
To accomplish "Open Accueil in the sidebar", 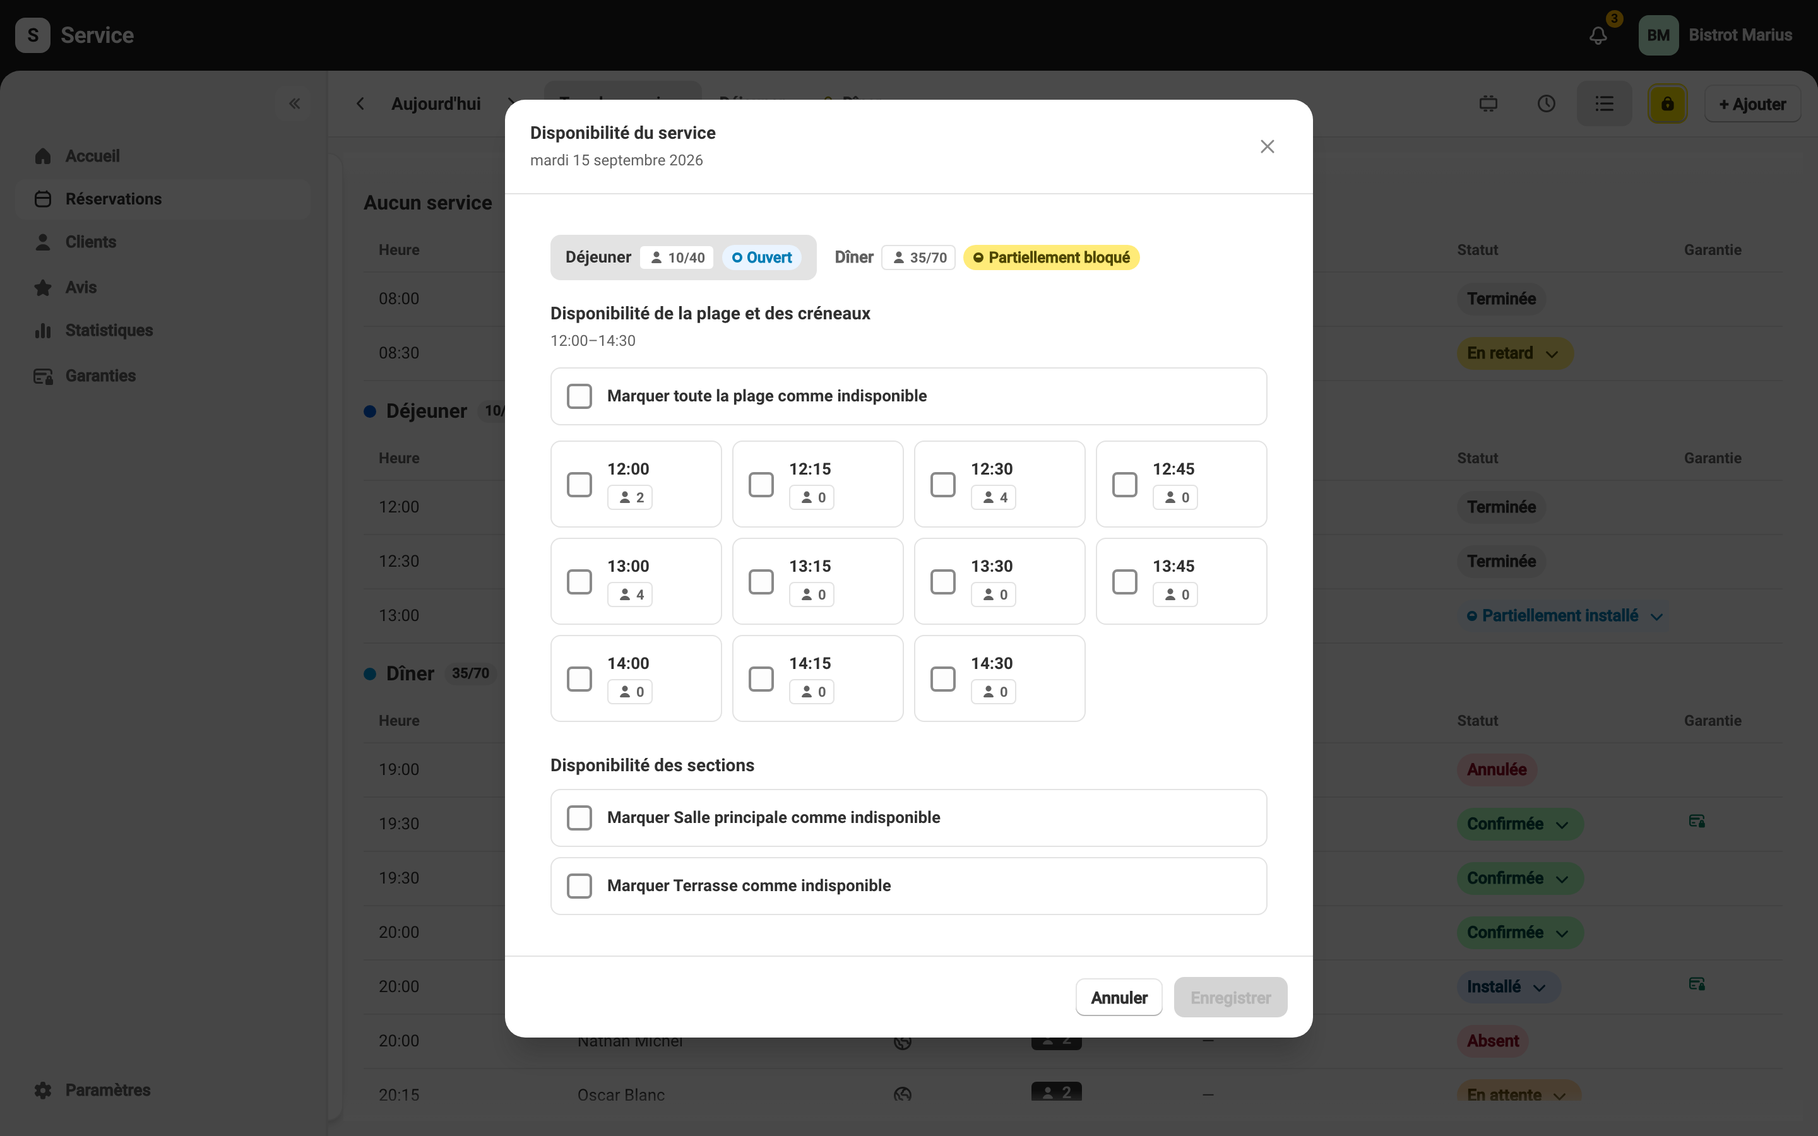I will pos(163,157).
